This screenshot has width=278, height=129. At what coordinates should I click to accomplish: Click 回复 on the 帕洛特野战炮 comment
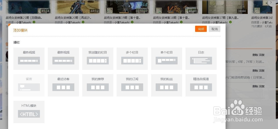262,71
